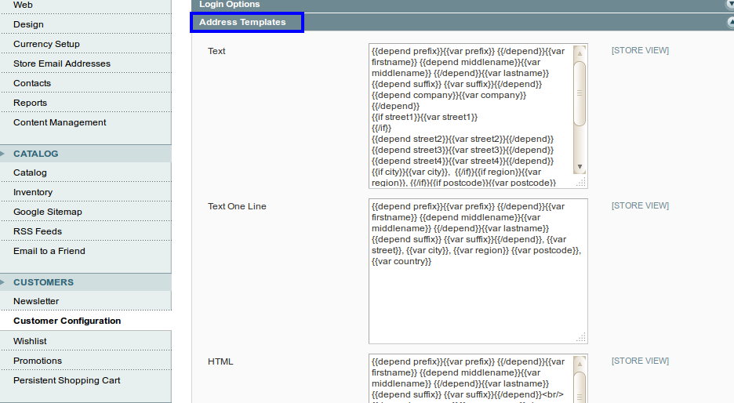Click the Login Options expand arrow icon
This screenshot has width=734, height=403.
730,4
